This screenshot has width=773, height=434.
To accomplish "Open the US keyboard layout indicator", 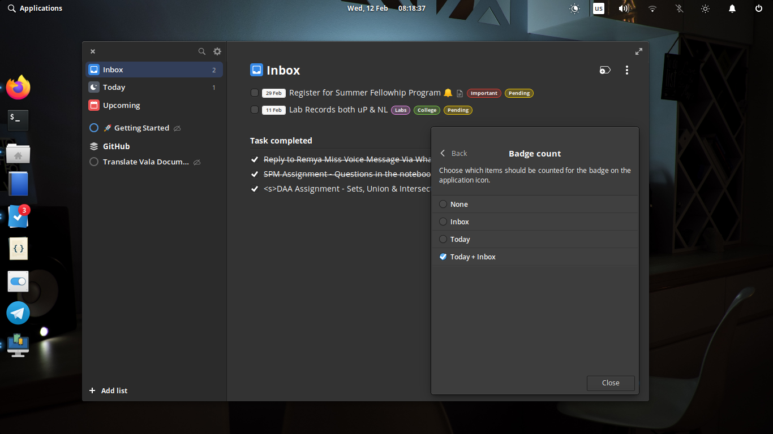I will [x=598, y=8].
